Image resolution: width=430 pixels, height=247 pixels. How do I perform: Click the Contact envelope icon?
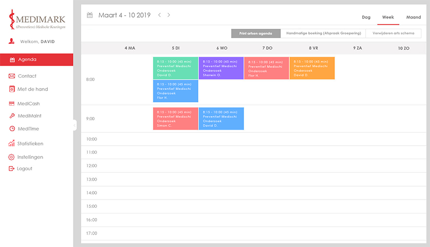(12, 76)
